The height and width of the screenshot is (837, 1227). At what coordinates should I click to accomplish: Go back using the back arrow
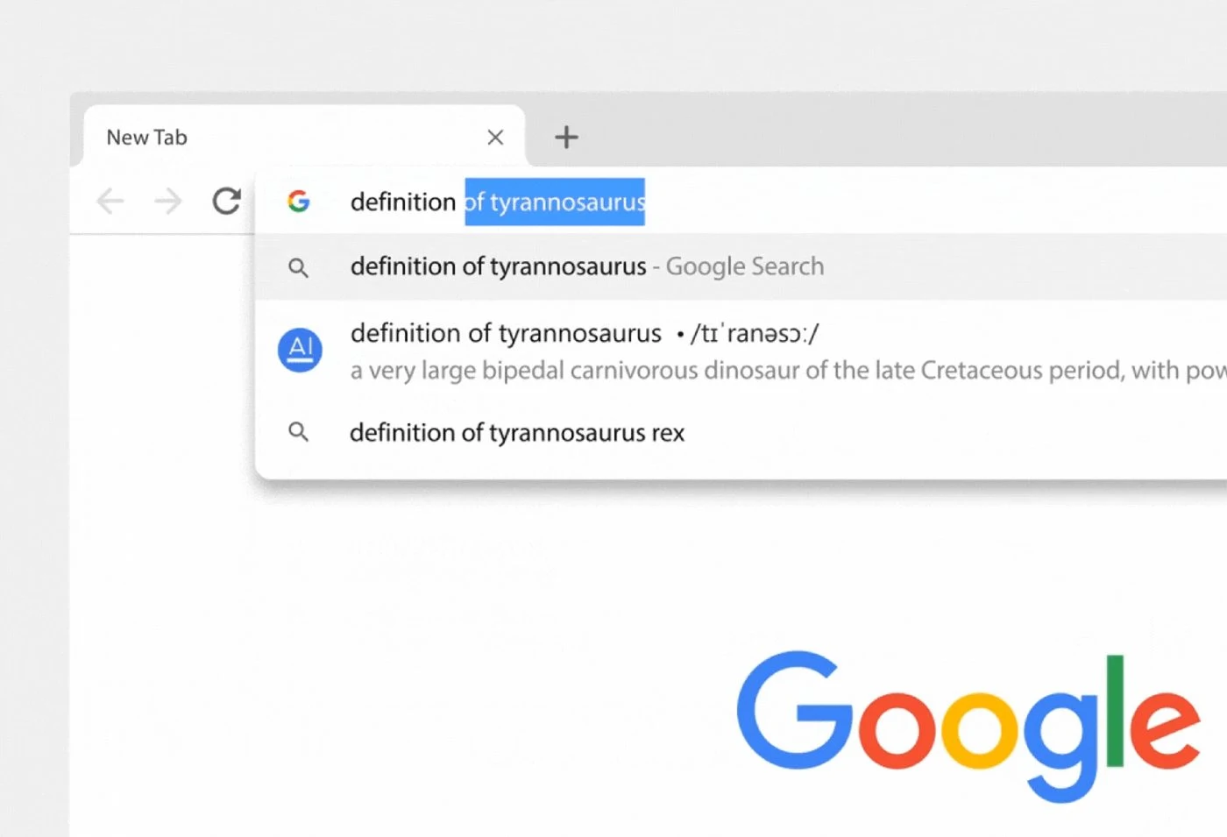tap(110, 202)
